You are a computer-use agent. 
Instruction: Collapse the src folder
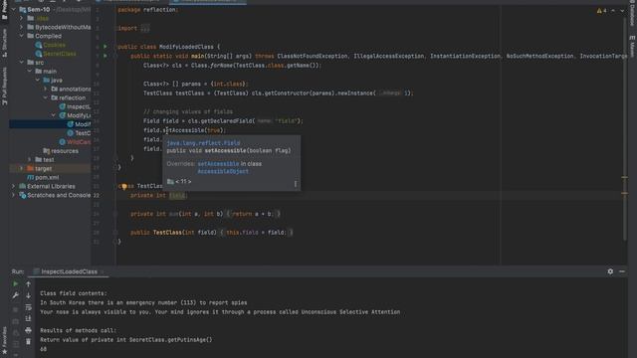[x=22, y=63]
